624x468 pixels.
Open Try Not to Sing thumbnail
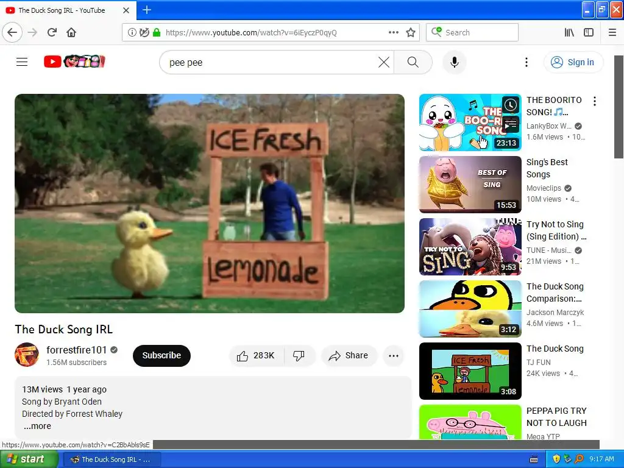(470, 247)
